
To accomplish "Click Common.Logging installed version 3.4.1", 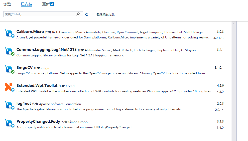I will click(220, 50).
